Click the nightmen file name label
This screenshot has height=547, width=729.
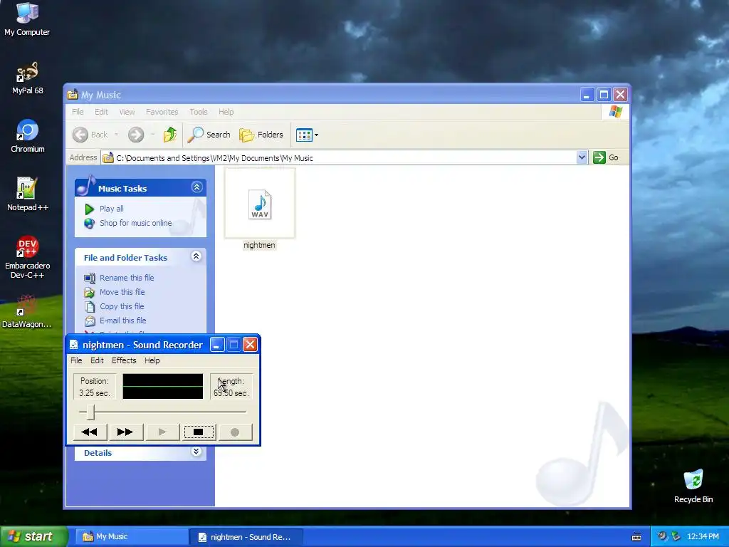(259, 245)
